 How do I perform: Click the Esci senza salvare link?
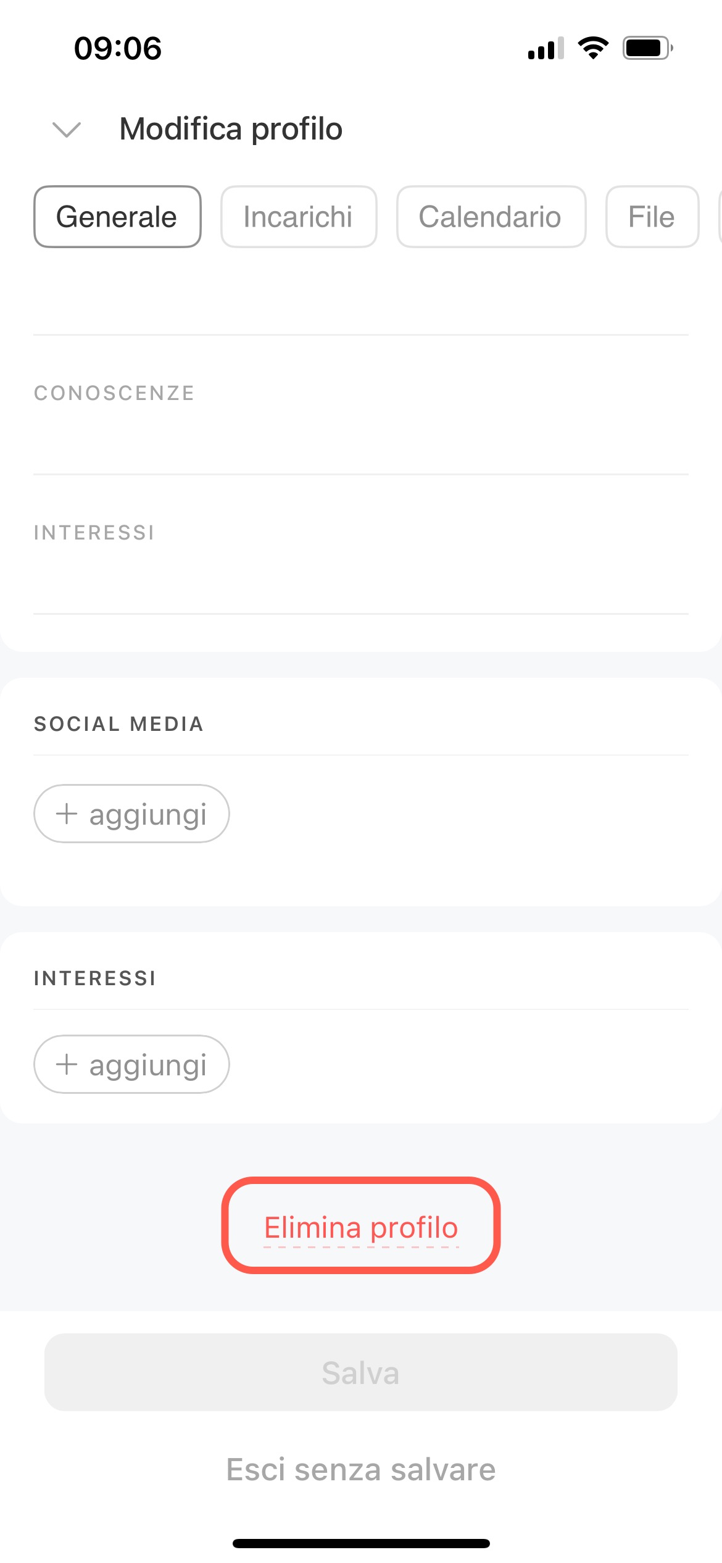tap(361, 1469)
